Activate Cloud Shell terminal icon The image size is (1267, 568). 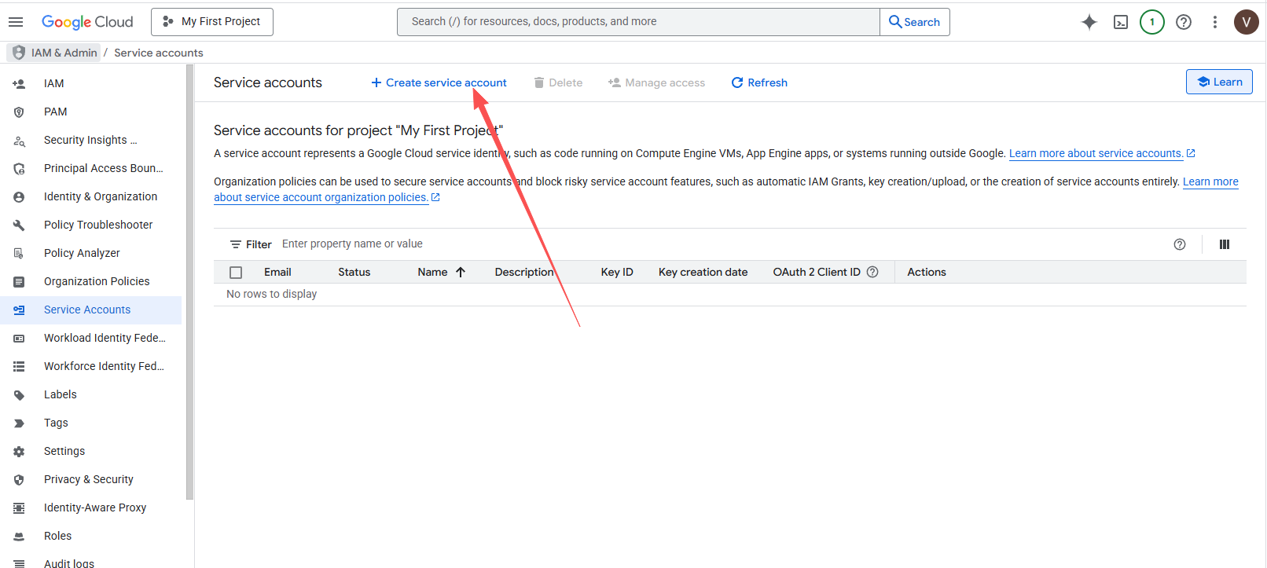(x=1121, y=22)
